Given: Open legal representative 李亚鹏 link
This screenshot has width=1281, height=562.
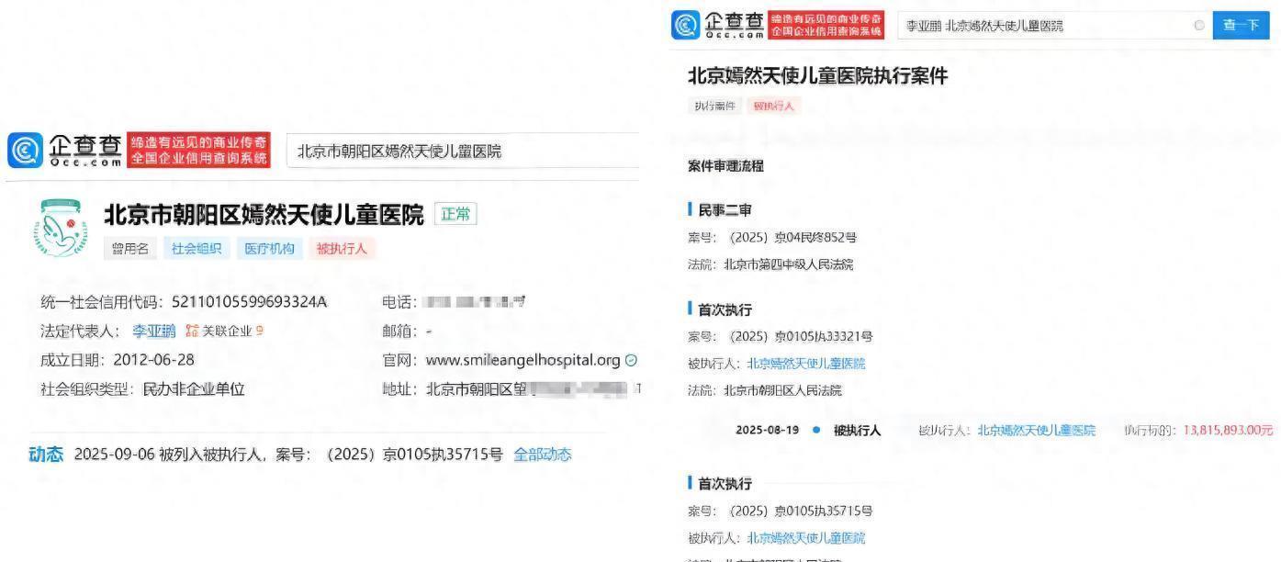Looking at the screenshot, I should (x=154, y=332).
